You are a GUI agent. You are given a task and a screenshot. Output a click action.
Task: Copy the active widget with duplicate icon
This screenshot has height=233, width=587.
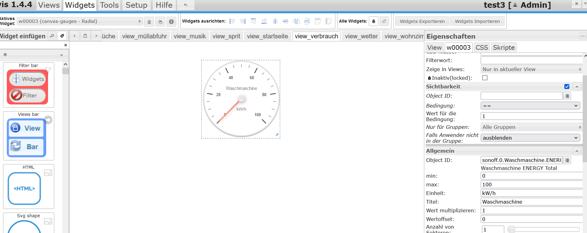pyautogui.click(x=160, y=22)
